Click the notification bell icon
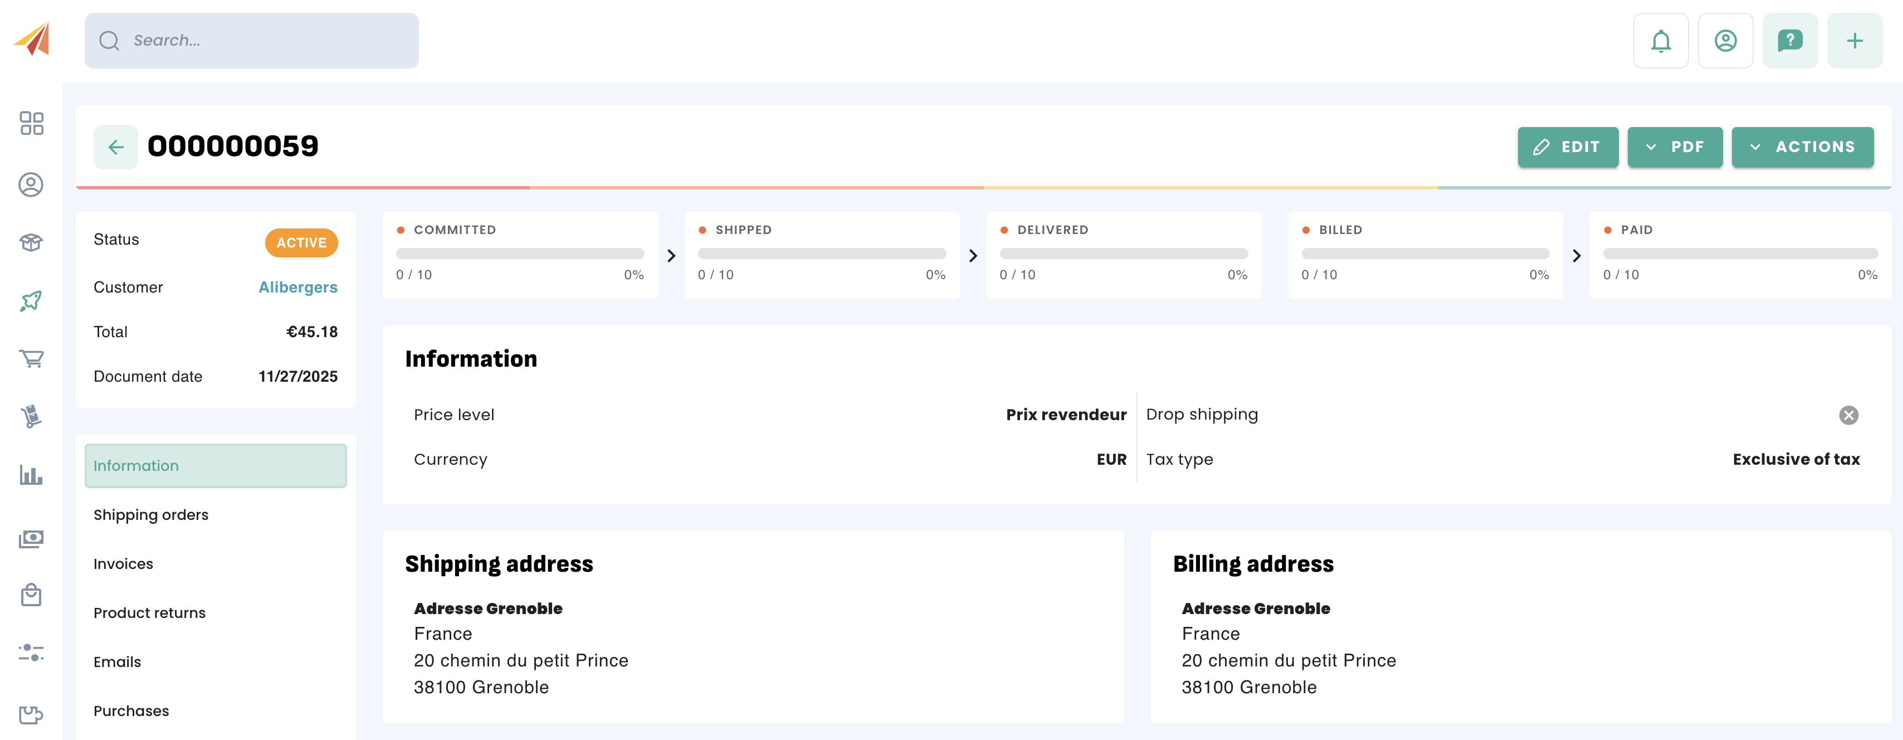 (x=1660, y=41)
